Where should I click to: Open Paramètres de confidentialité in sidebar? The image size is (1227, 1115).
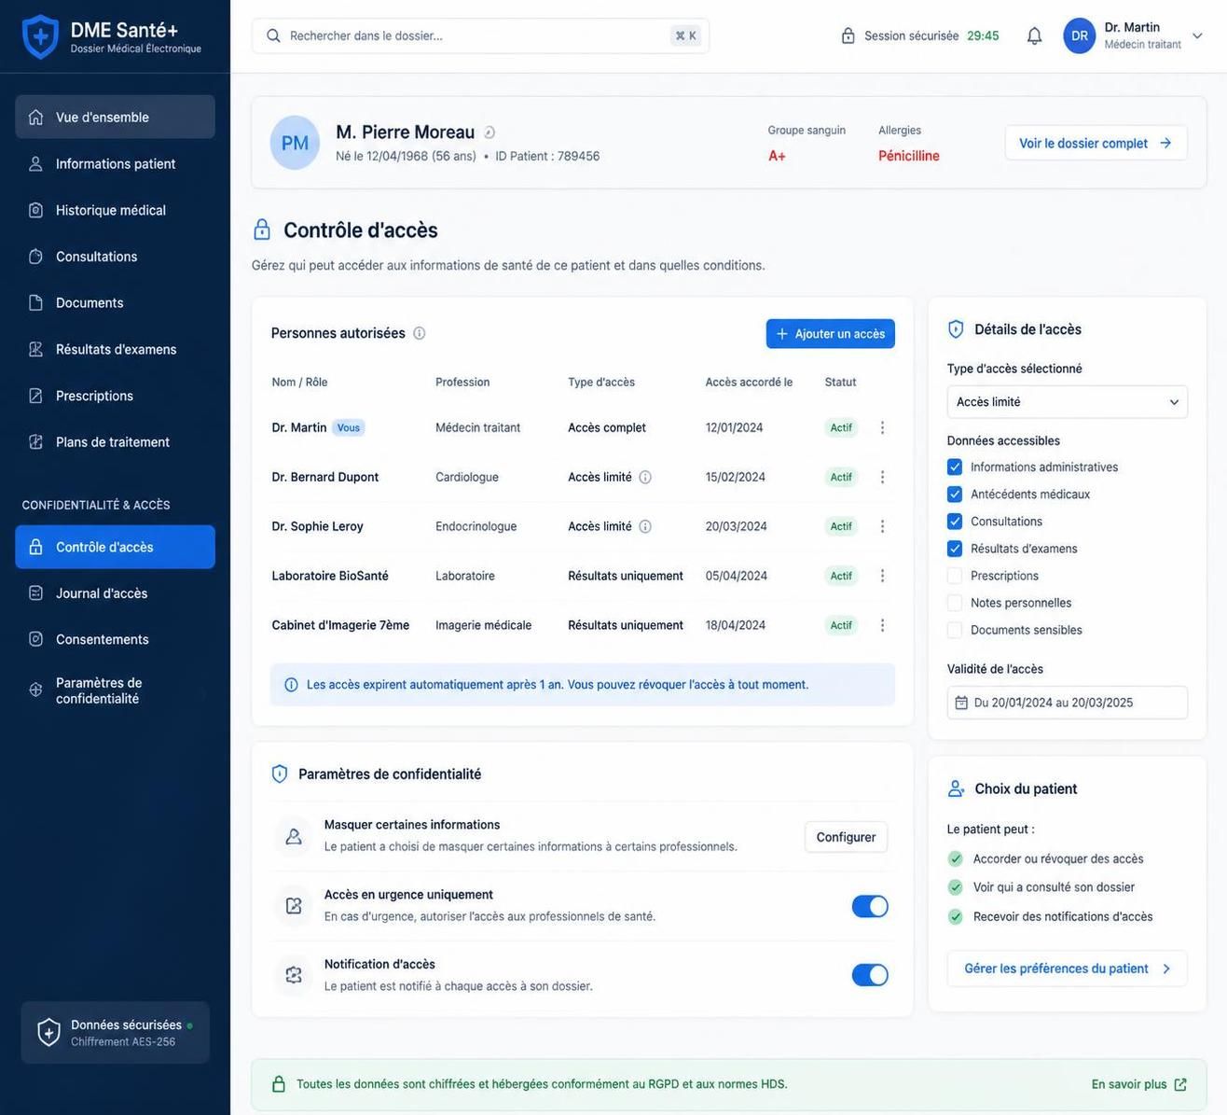tap(115, 690)
